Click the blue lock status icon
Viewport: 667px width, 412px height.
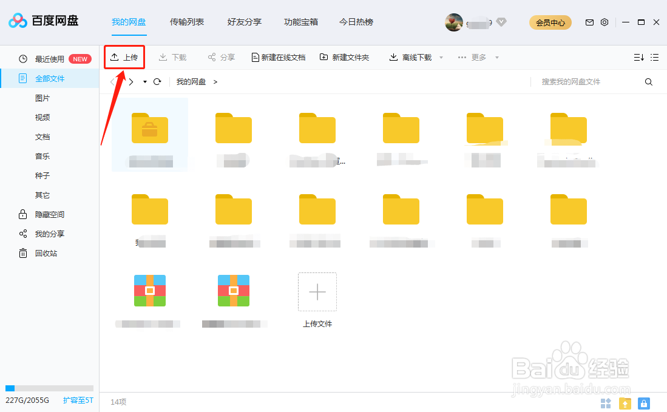[643, 403]
